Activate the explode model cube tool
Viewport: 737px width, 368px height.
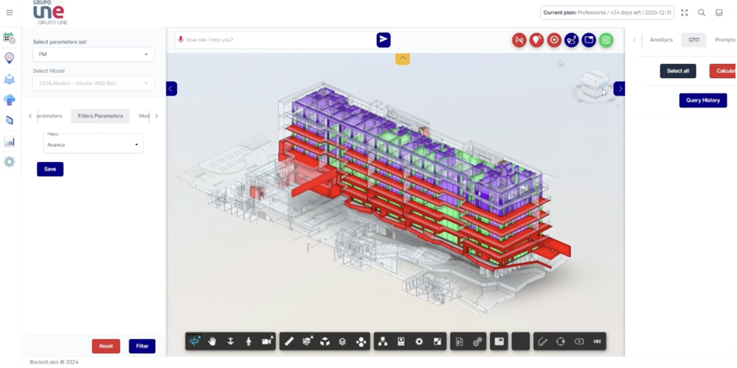(325, 342)
